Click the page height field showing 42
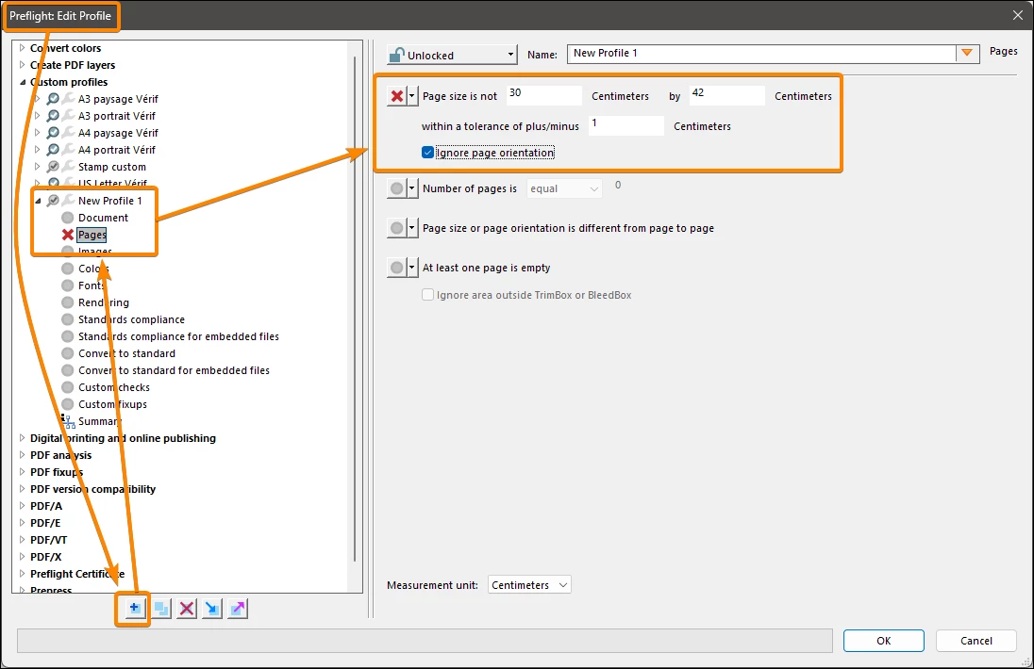Screen dimensions: 1034x669 pyautogui.click(x=726, y=95)
